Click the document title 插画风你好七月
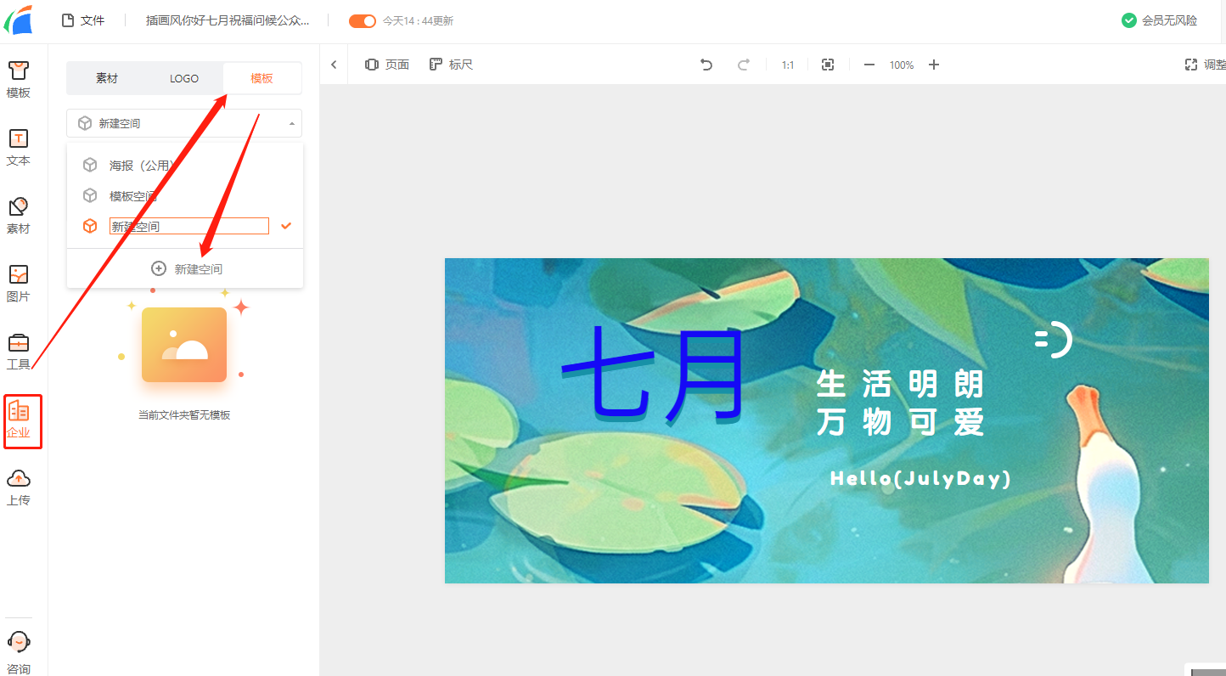This screenshot has width=1226, height=676. [228, 20]
